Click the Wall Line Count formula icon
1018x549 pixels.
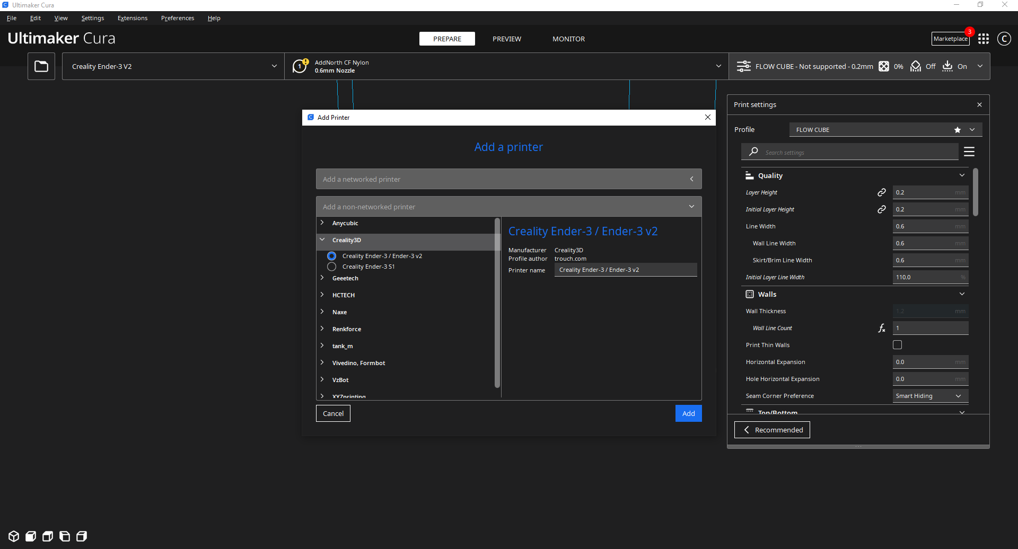pyautogui.click(x=882, y=328)
